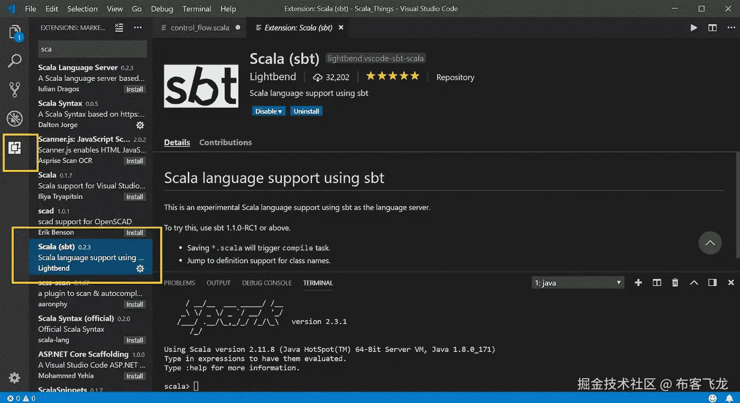Screen dimensions: 740x403
Task: Click the extensions search input field
Action: point(92,49)
